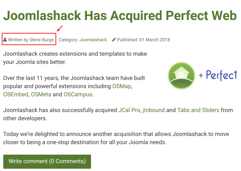Image resolution: width=241 pixels, height=171 pixels.
Task: Open the OSMap extension link
Action: click(x=122, y=86)
